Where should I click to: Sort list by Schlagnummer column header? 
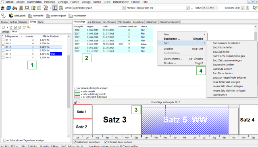(x=12, y=37)
